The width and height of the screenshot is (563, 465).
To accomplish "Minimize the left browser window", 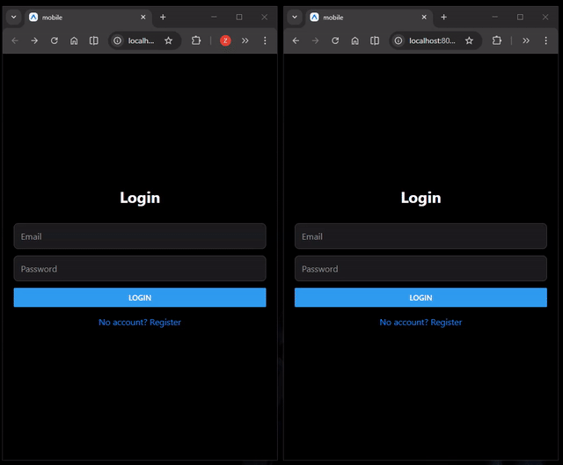I will (214, 17).
